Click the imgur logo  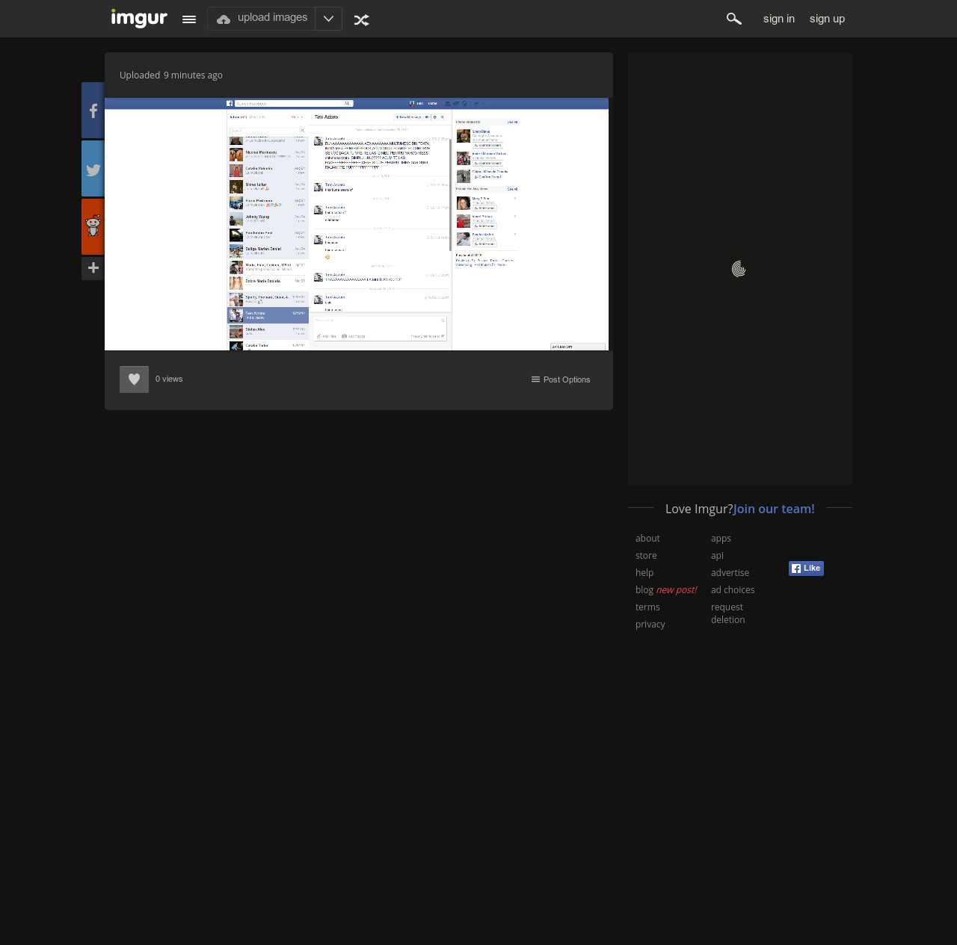click(x=139, y=18)
